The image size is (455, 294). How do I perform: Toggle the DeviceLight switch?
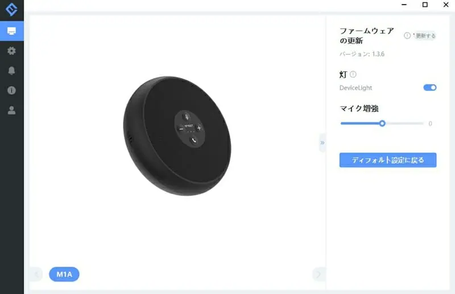pos(430,88)
